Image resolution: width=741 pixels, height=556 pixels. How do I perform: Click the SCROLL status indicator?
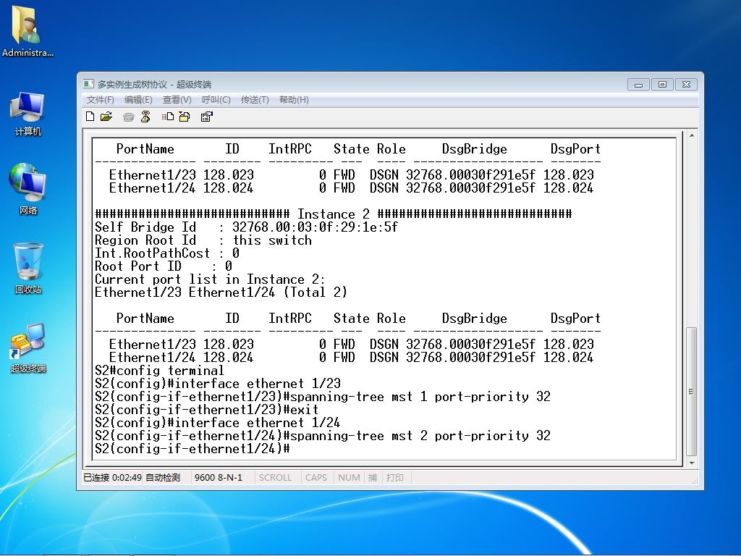coord(275,478)
